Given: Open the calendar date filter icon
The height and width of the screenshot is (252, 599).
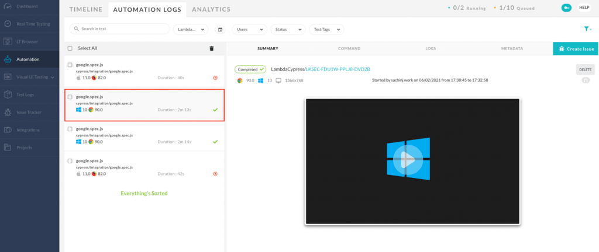Looking at the screenshot, I should click(220, 29).
